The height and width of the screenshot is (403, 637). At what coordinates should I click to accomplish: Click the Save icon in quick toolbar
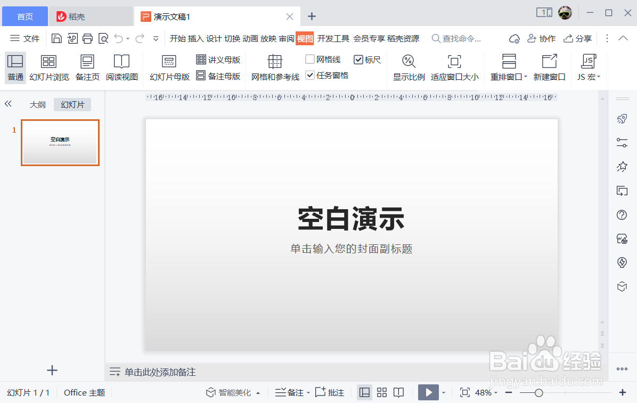pos(56,38)
